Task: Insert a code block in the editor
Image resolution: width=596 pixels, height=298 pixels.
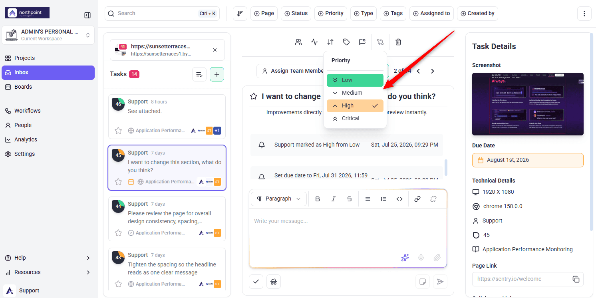Action: [399, 199]
